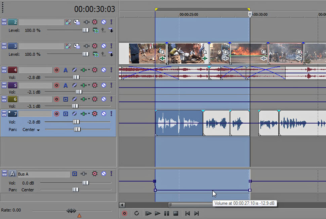Screen dimensions: 326x219
Task: Click the Event Pan/Crop icon on the fire clip
Action: (x=263, y=52)
